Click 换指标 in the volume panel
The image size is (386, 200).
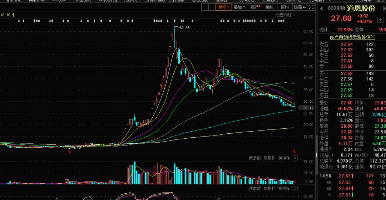(284, 158)
